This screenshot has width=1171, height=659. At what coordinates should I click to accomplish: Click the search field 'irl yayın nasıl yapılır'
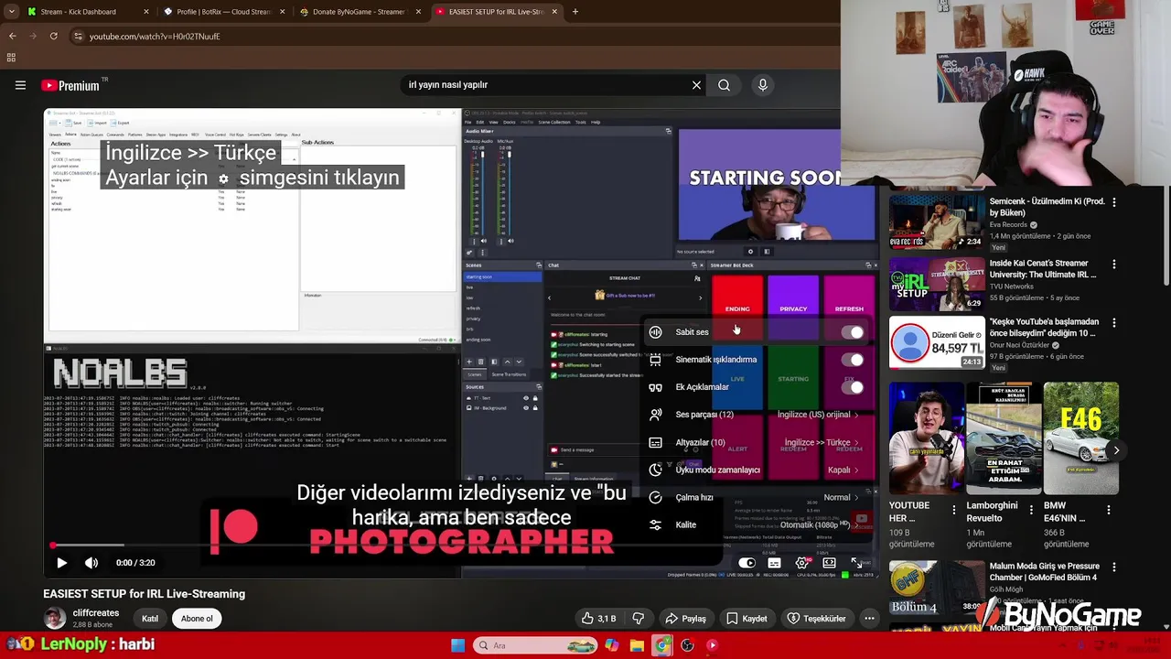point(543,85)
